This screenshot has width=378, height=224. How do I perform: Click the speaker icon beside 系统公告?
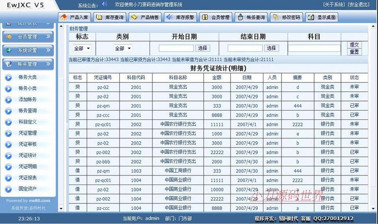104,4
